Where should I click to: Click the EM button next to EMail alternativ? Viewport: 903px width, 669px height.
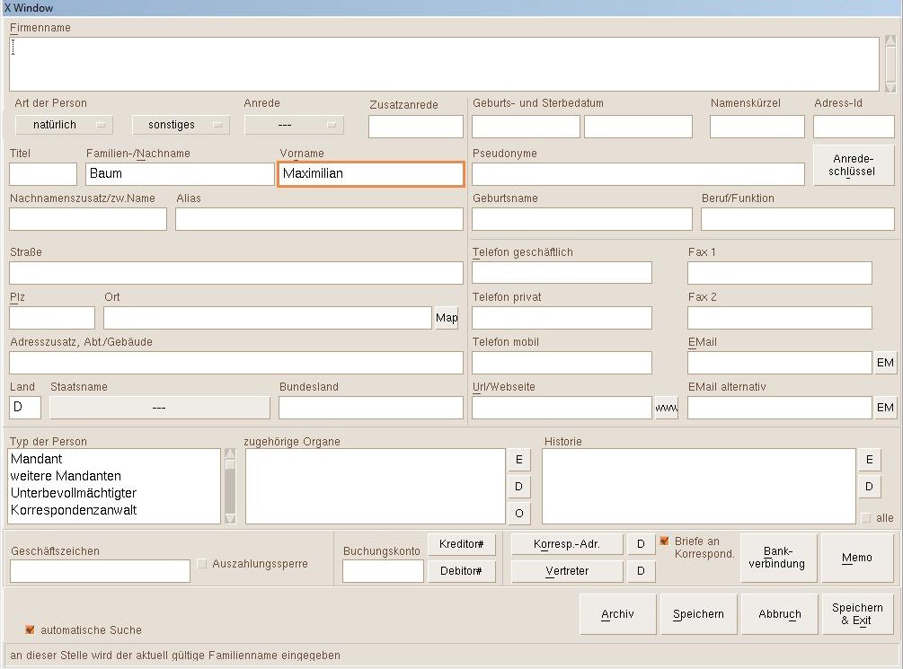[x=885, y=408]
